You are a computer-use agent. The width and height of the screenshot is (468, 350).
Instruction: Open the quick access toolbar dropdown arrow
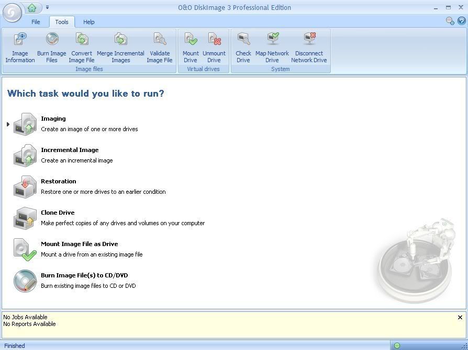tap(47, 8)
